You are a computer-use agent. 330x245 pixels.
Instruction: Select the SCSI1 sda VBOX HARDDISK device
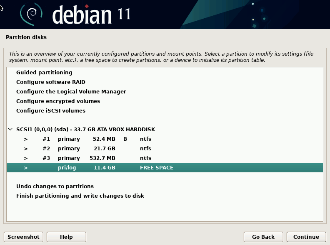[x=85, y=130]
